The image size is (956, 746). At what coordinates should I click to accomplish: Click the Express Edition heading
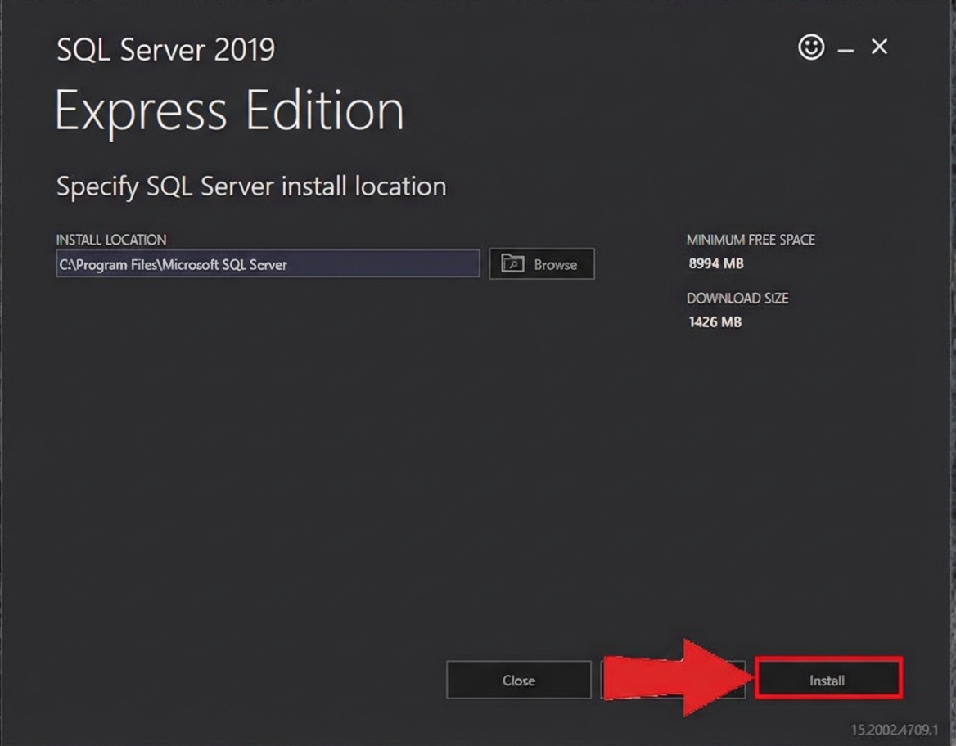coord(229,110)
